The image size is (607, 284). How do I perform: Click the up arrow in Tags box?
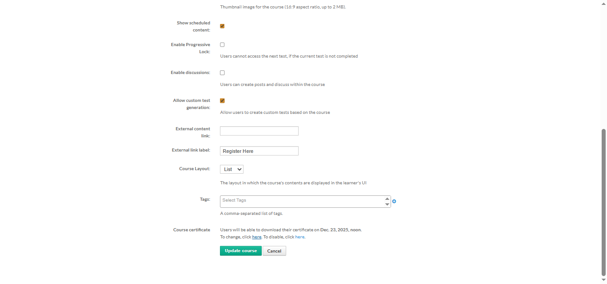(x=387, y=199)
